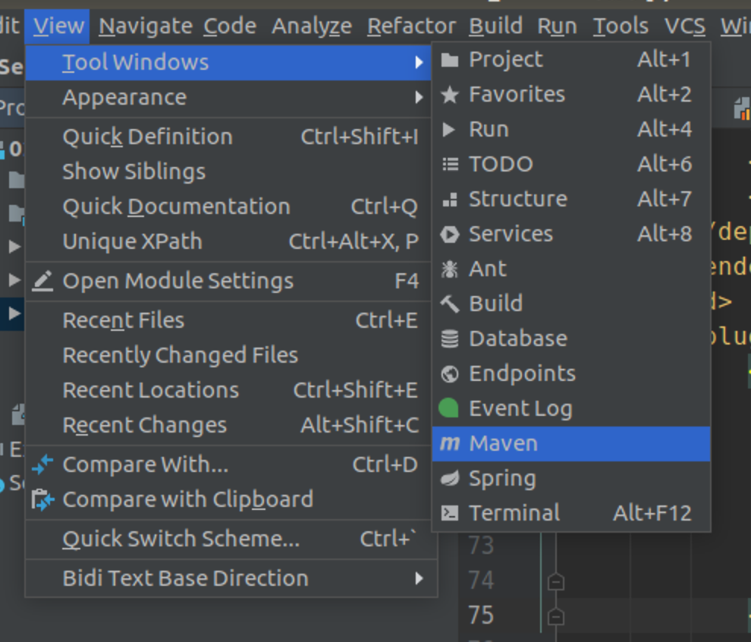Image resolution: width=751 pixels, height=642 pixels.
Task: Click the Ant bug icon
Action: click(449, 269)
